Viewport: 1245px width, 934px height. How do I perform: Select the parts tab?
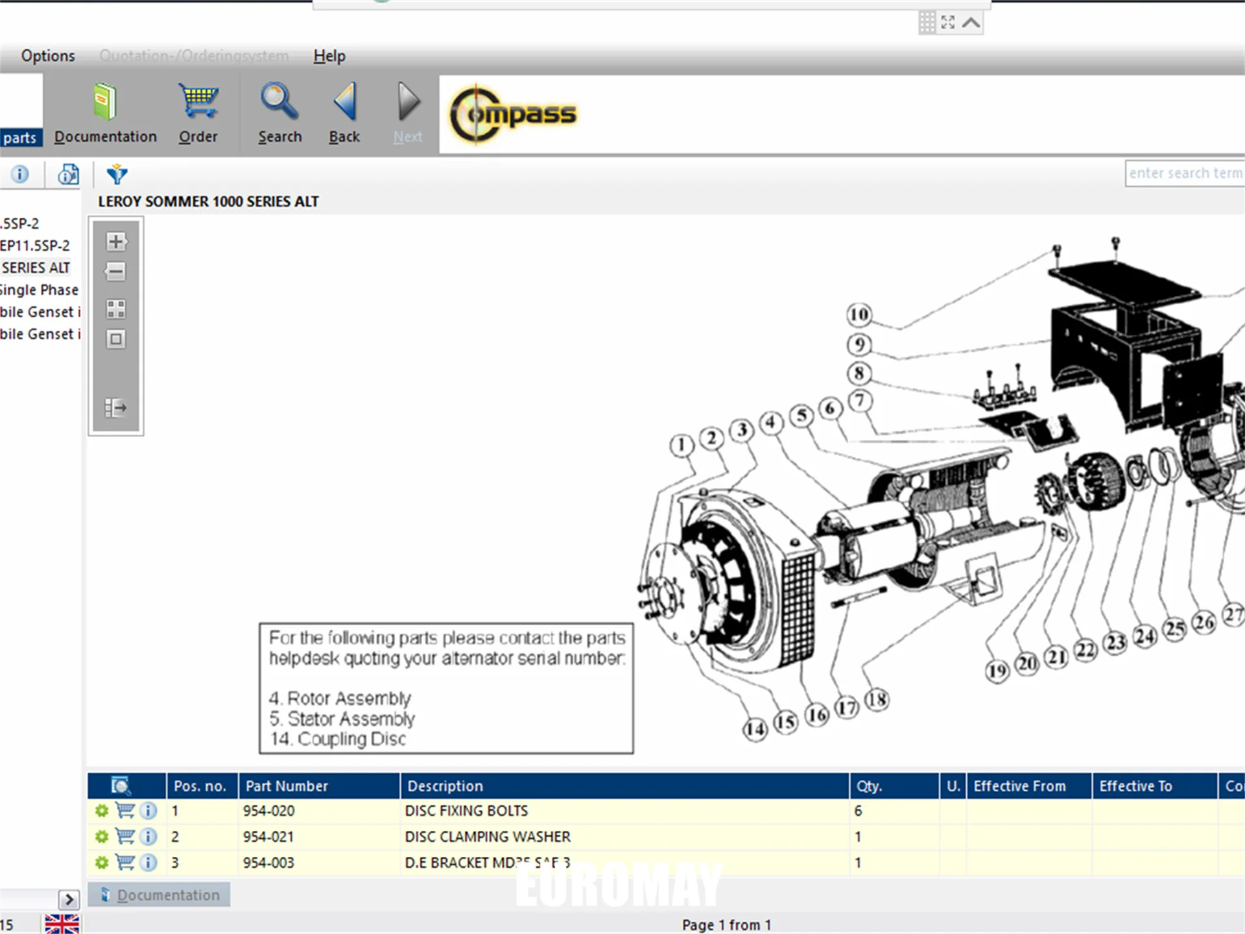point(20,138)
